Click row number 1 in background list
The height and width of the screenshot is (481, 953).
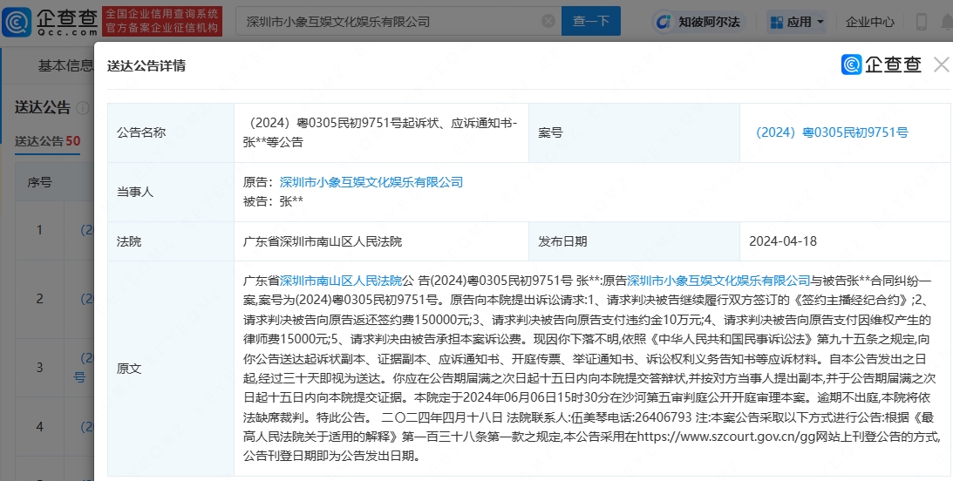pos(39,230)
